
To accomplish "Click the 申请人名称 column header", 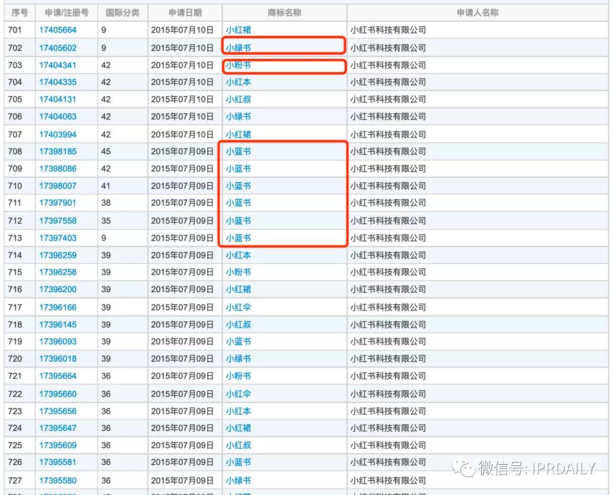I will (477, 13).
